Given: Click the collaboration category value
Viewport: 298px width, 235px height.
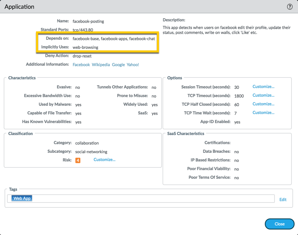Looking at the screenshot, I should [87, 143].
